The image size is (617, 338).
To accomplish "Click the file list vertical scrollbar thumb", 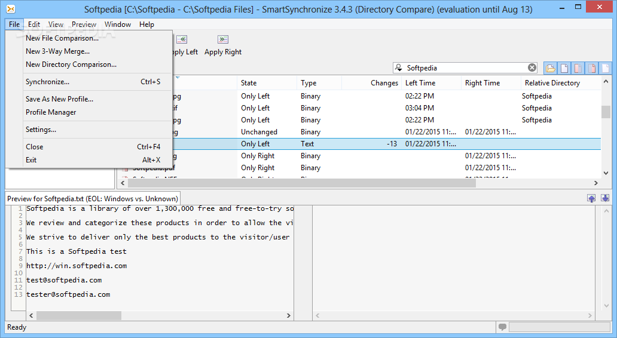I will (x=606, y=112).
